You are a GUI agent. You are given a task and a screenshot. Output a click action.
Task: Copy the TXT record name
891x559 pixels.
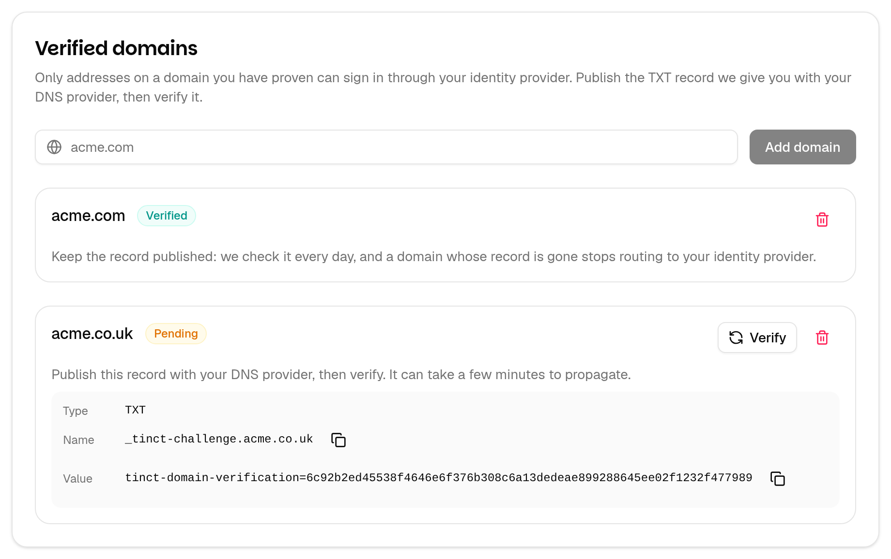click(338, 440)
